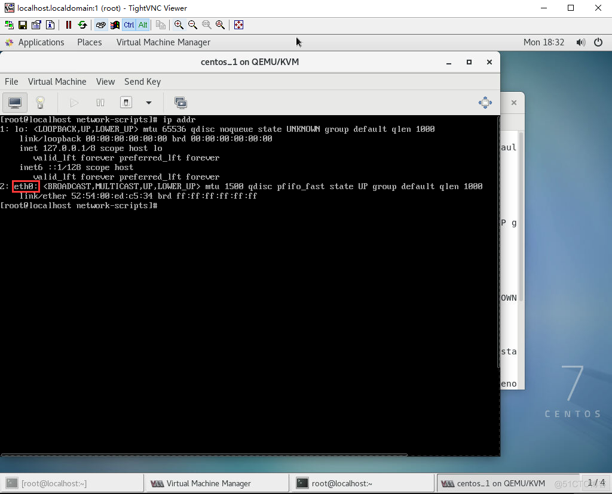Click the volume speaker icon
Viewport: 612px width, 494px height.
[581, 42]
